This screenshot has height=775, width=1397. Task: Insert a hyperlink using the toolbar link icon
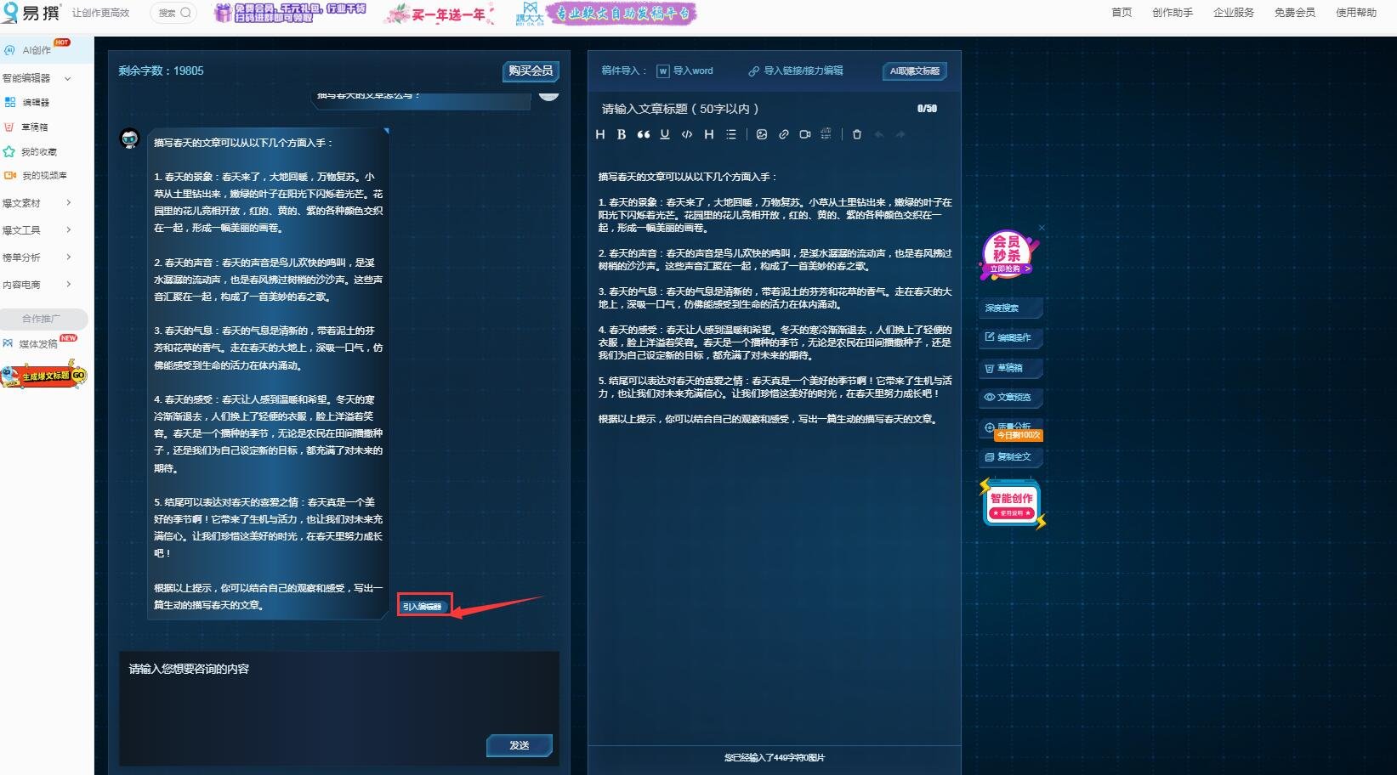(x=783, y=134)
